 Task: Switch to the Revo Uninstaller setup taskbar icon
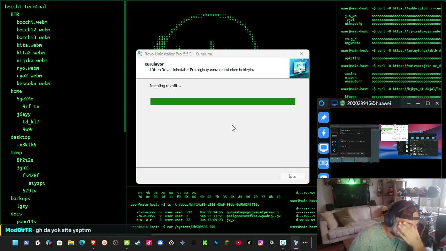tap(295, 243)
